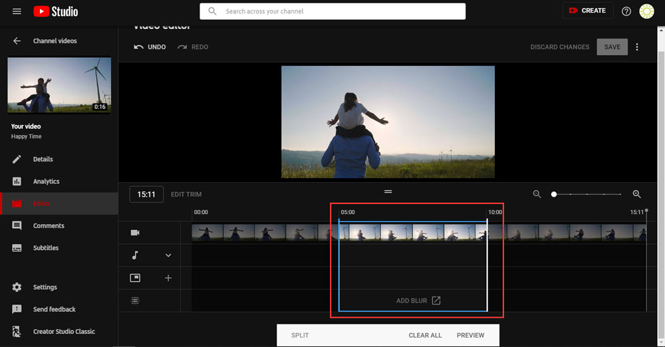This screenshot has height=347, width=665.
Task: Click the timeline zoom slider handle
Action: pos(553,194)
